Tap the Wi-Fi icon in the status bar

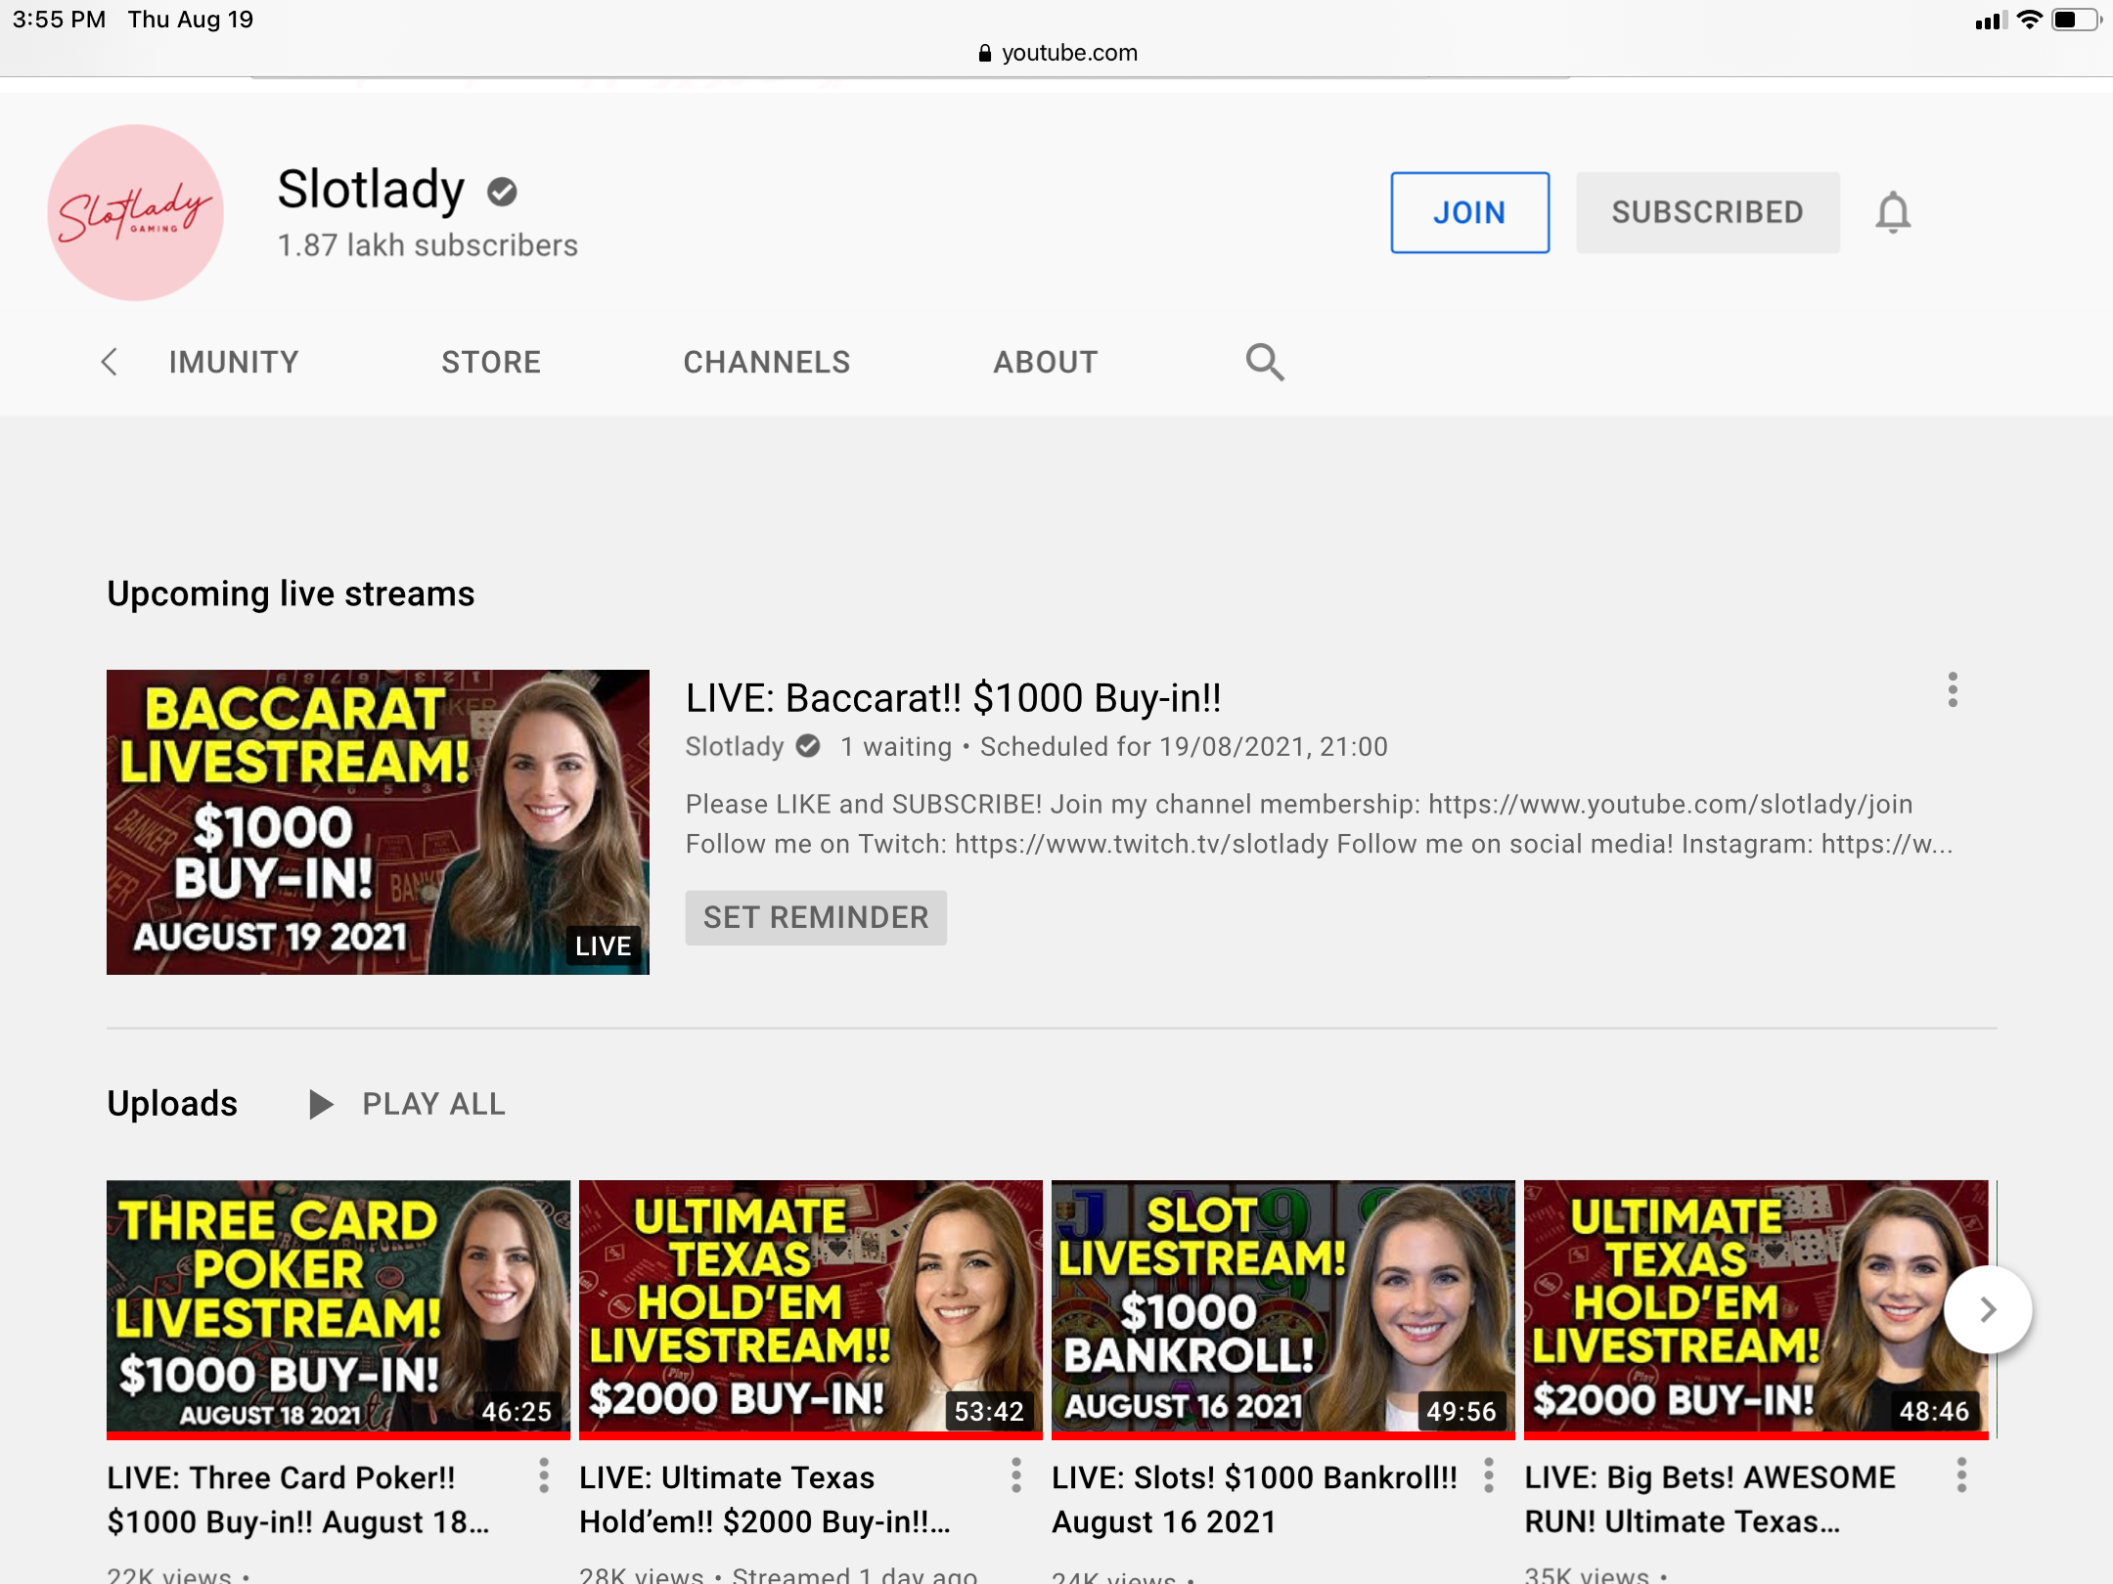click(x=2030, y=20)
